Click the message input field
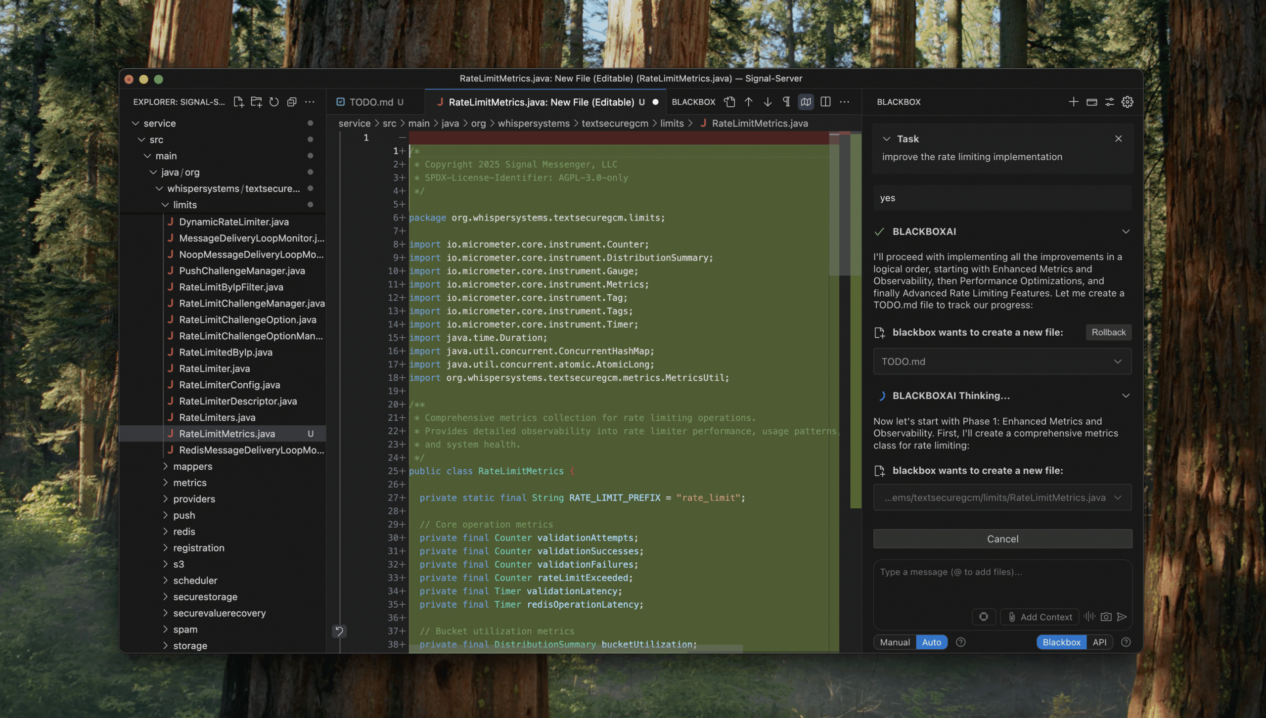The width and height of the screenshot is (1266, 718). click(x=1002, y=583)
